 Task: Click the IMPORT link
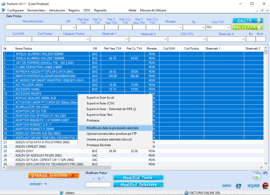[x=36, y=184]
